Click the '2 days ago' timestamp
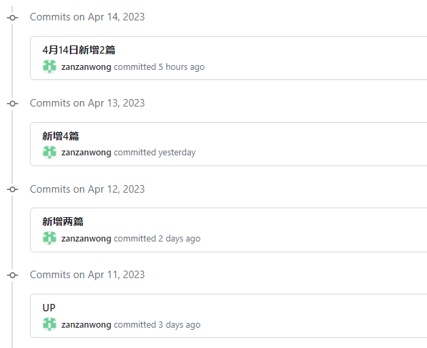The image size is (427, 348). 179,239
